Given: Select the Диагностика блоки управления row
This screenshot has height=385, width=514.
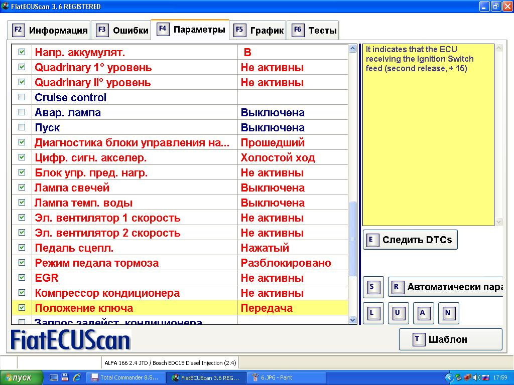Looking at the screenshot, I should (x=180, y=142).
